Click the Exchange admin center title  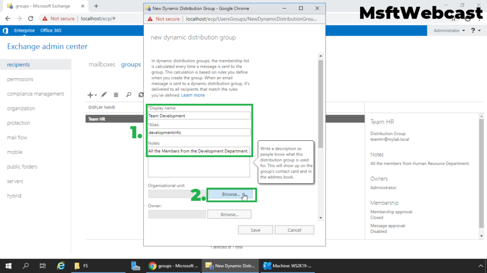[x=47, y=46]
